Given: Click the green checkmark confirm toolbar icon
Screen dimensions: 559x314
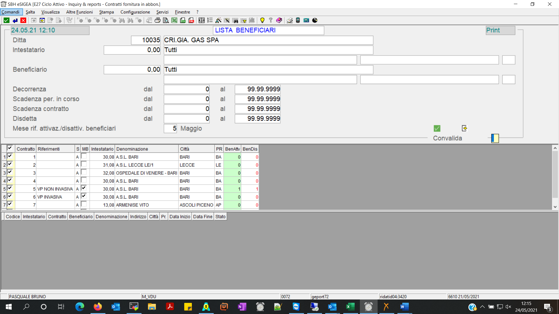Looking at the screenshot, I should click(x=6, y=20).
